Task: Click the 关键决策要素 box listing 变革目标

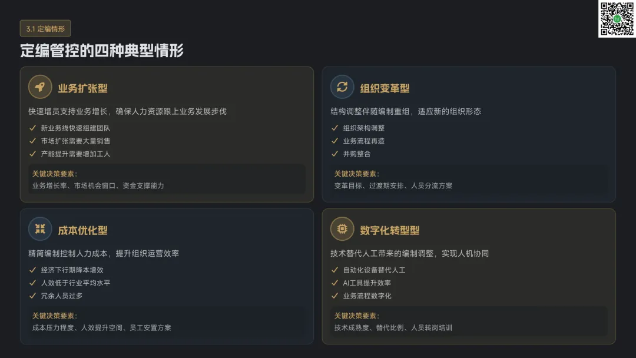Action: coord(469,179)
